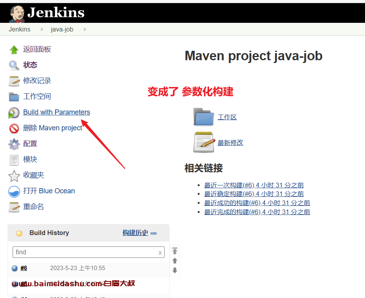Collapse the Build History widget with minus icon

tap(154, 233)
